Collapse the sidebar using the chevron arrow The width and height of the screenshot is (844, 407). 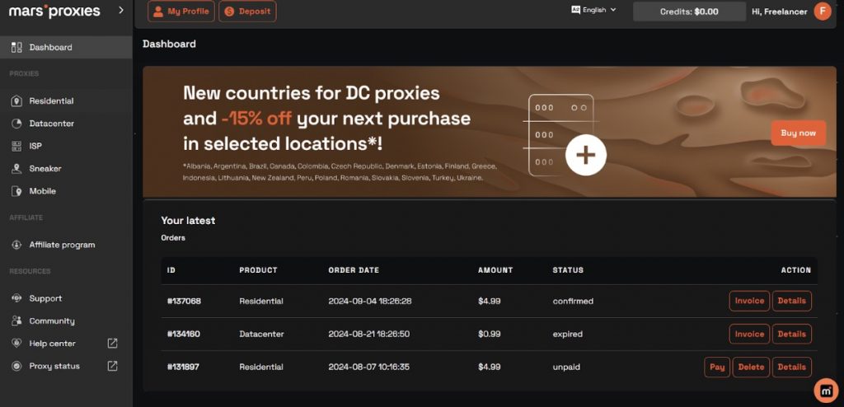121,10
